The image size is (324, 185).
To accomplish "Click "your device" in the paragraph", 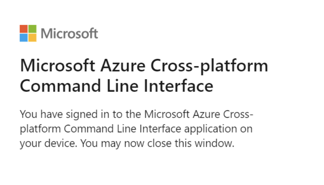I will [48, 143].
